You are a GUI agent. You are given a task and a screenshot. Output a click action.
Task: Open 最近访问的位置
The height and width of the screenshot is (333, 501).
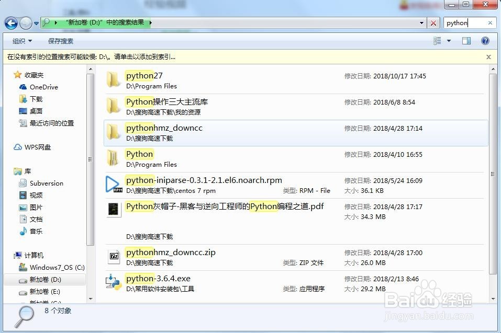[46, 123]
